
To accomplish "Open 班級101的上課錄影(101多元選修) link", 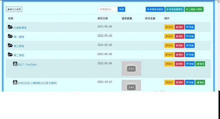I will 37,83.
